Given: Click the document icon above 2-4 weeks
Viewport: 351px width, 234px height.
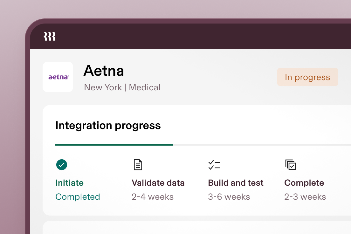Looking at the screenshot, I should [138, 164].
